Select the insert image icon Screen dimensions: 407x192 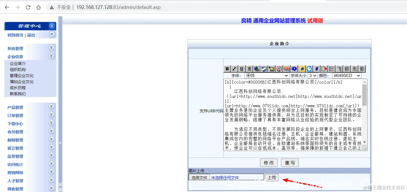coord(271,69)
